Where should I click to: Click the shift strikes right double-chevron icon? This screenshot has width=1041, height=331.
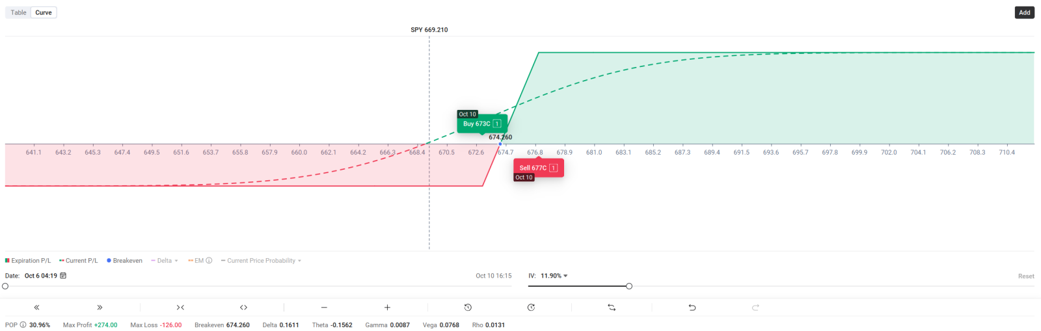coord(100,308)
